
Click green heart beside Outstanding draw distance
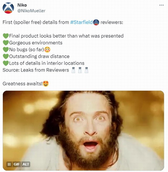tap(6, 56)
